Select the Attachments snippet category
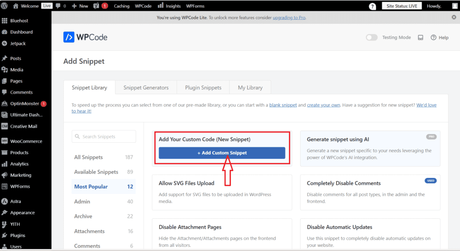This screenshot has height=251, width=460. pos(104,231)
